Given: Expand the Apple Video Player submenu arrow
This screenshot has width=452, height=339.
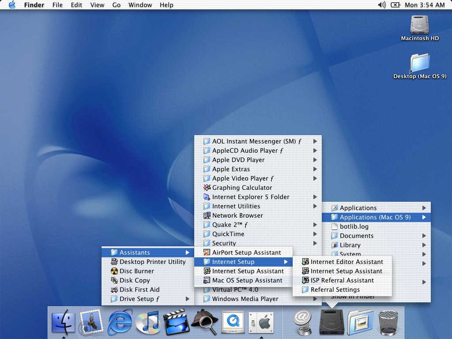Looking at the screenshot, I should (x=315, y=178).
